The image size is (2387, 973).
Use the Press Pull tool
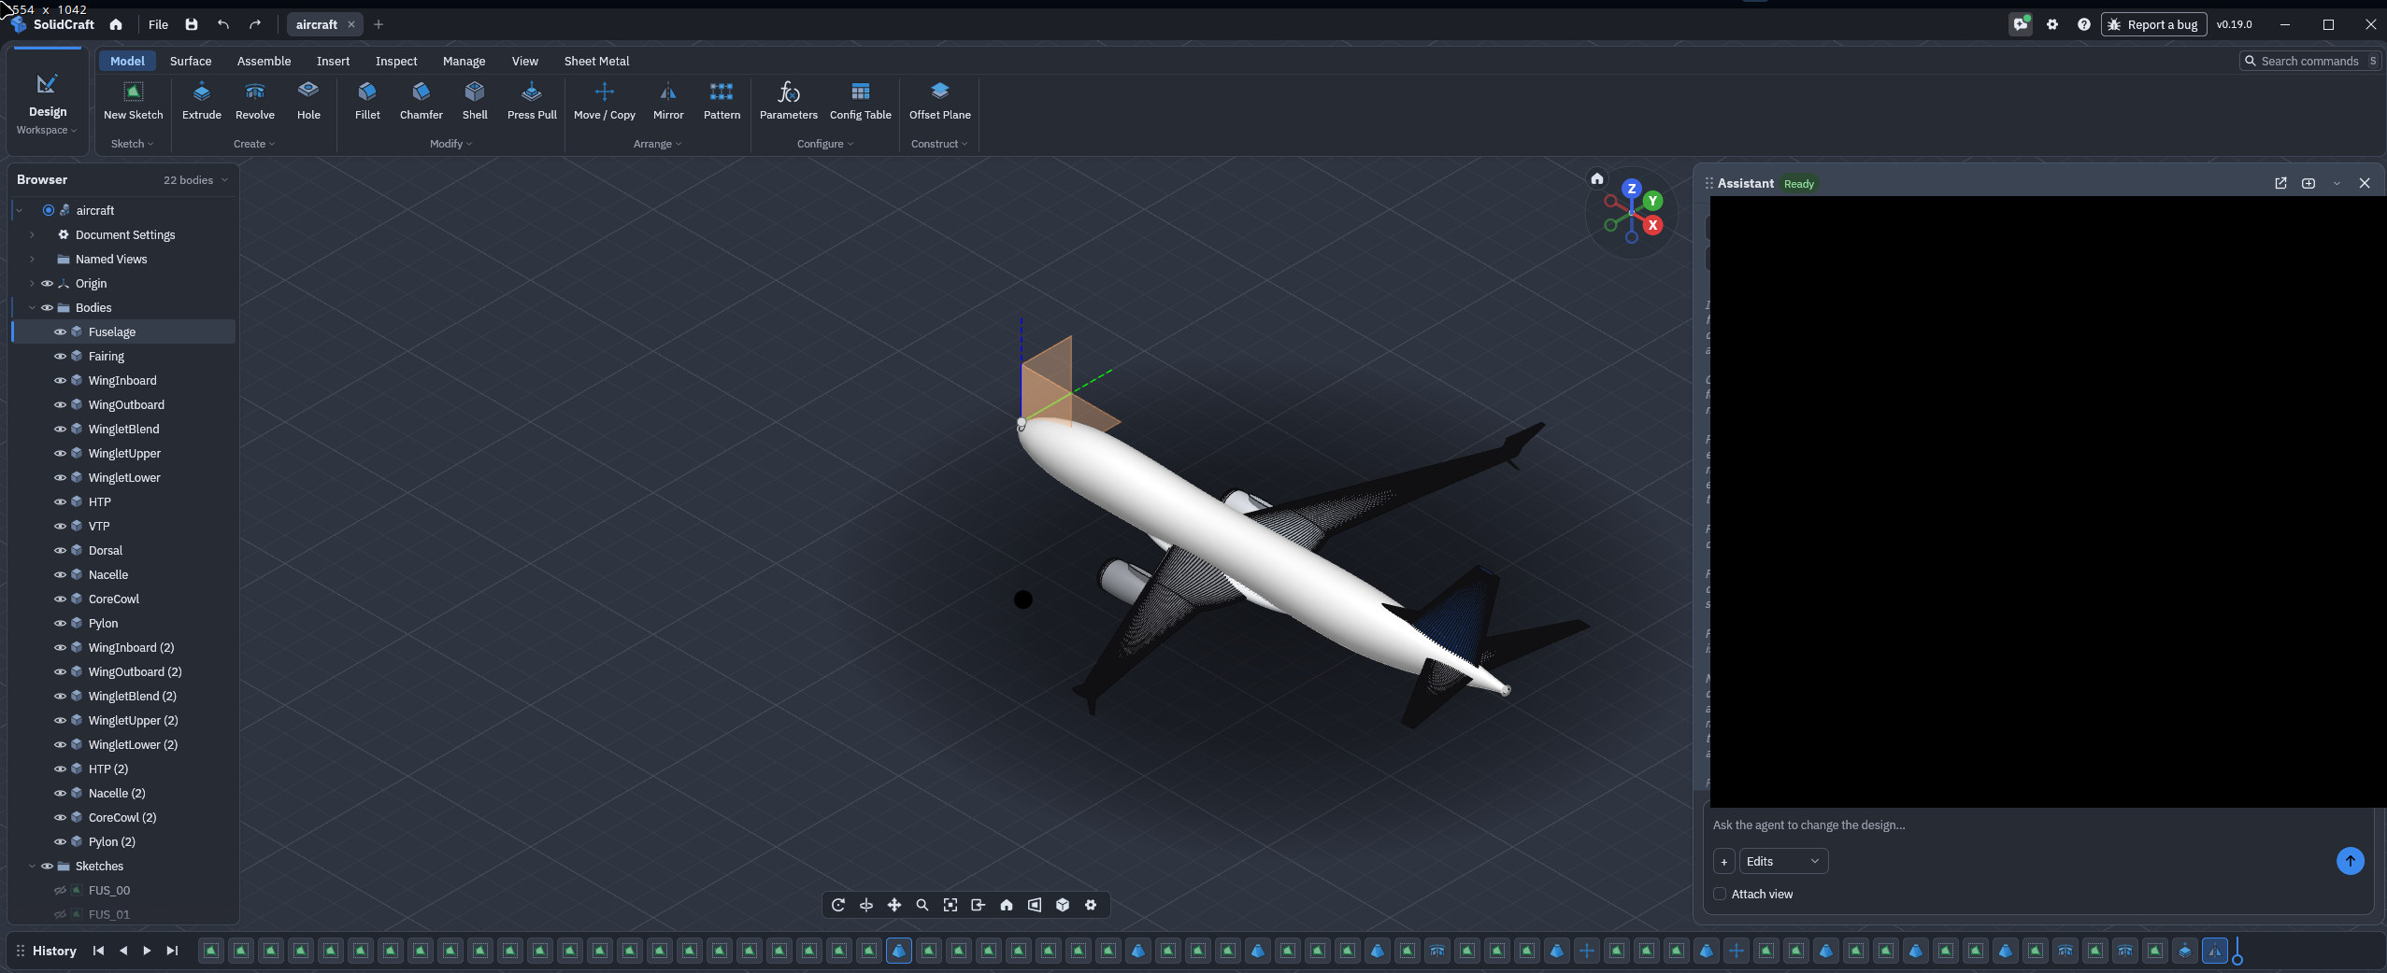click(x=532, y=101)
